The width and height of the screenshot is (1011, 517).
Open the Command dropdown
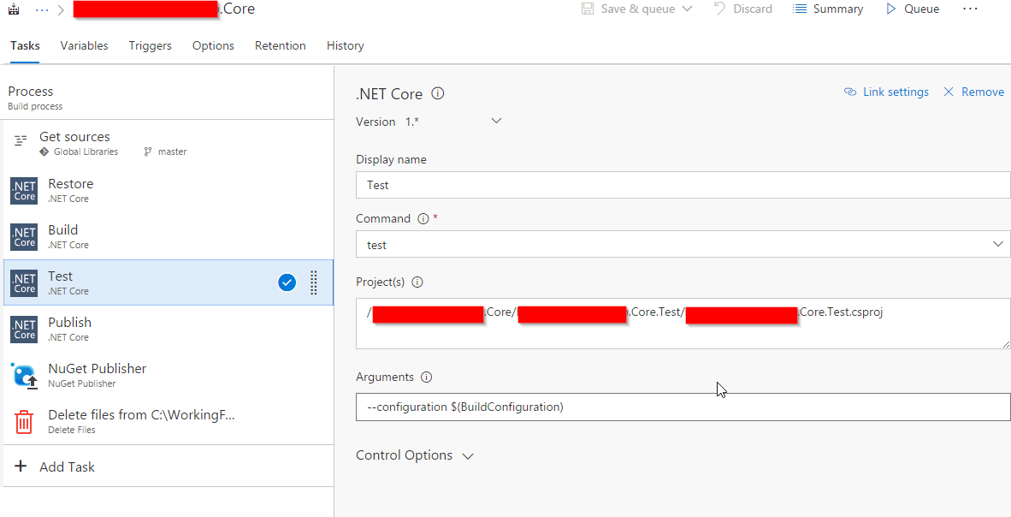(x=998, y=245)
